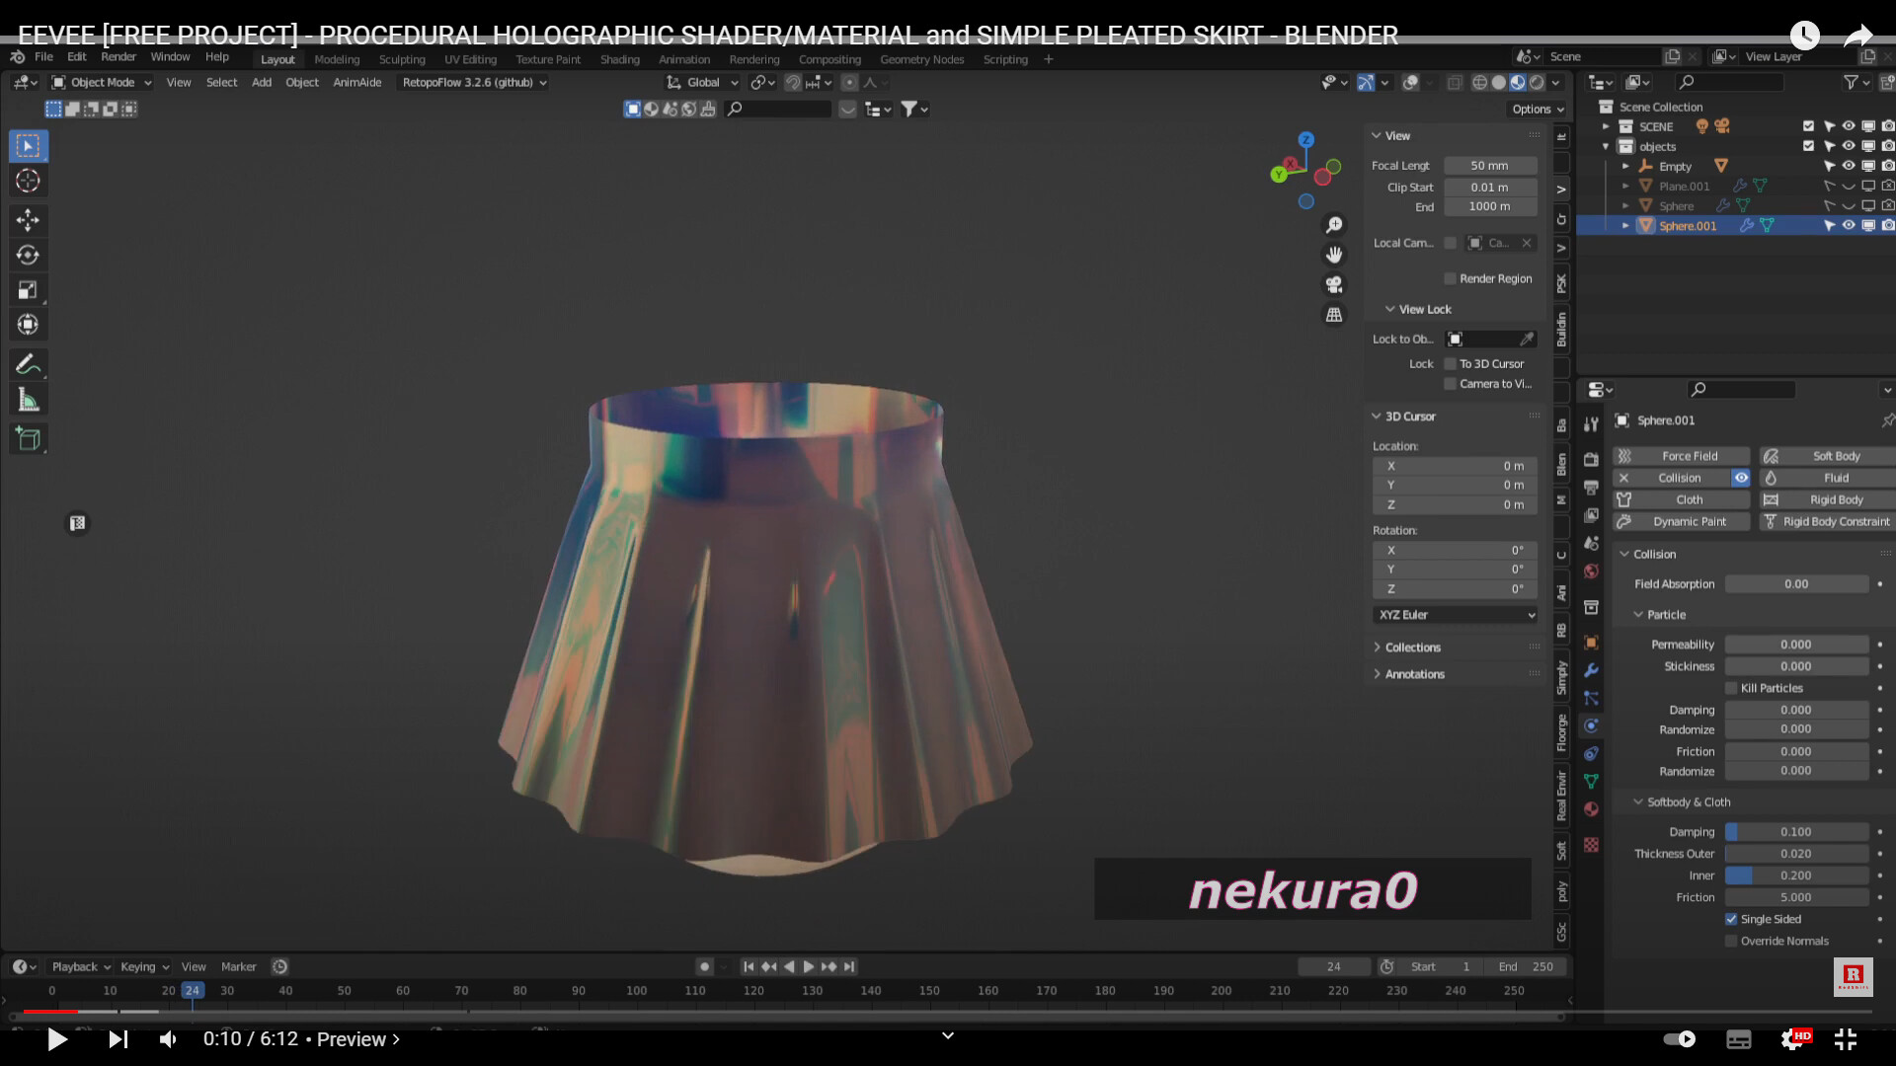1896x1066 pixels.
Task: Open the Modifier Properties wrench tab
Action: coord(1591,670)
